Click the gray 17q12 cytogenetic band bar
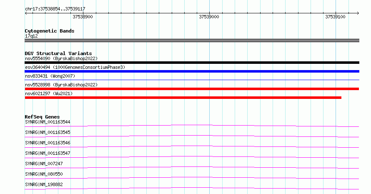 click(192, 40)
